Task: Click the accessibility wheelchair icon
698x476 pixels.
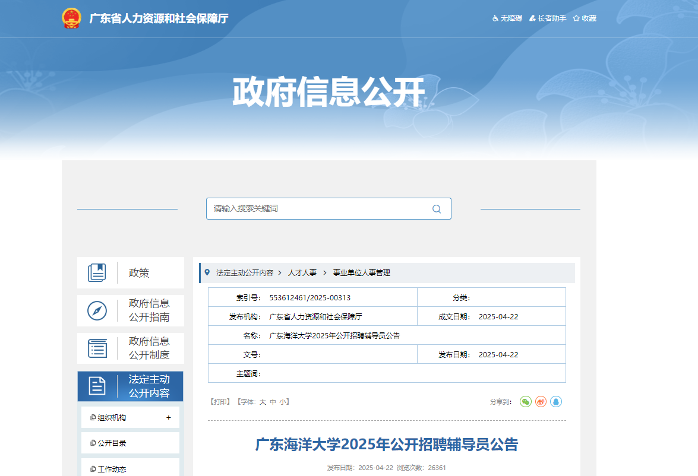Action: [495, 18]
